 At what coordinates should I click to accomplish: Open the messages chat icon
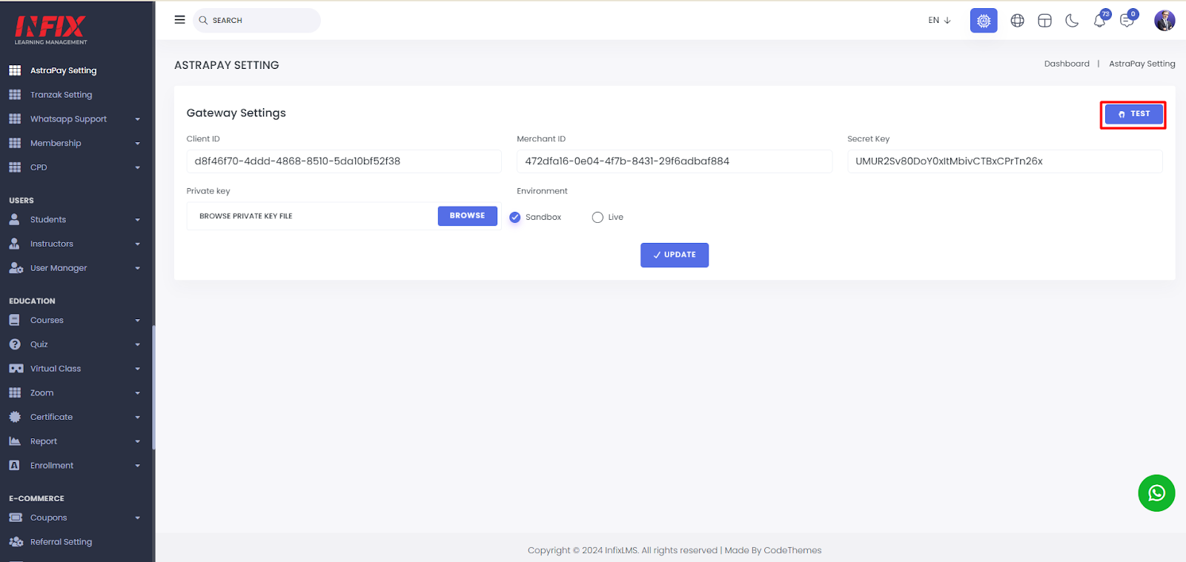click(x=1127, y=20)
